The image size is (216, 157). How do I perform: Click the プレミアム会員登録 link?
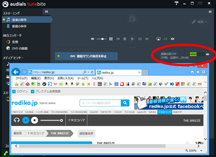click(x=46, y=91)
